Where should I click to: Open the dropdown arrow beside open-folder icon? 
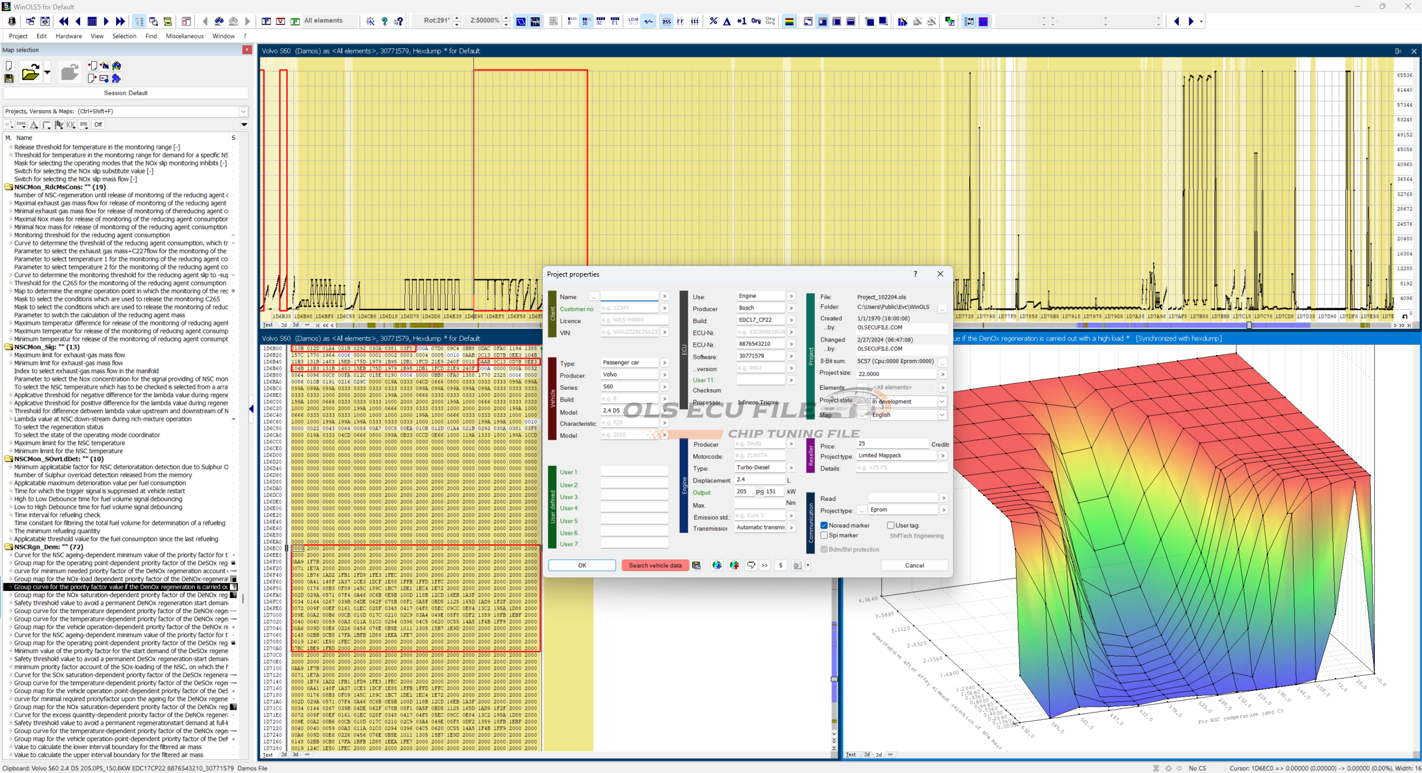pos(47,72)
